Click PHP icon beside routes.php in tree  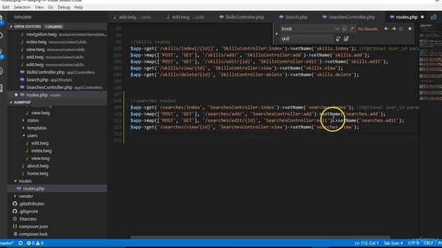(x=19, y=189)
